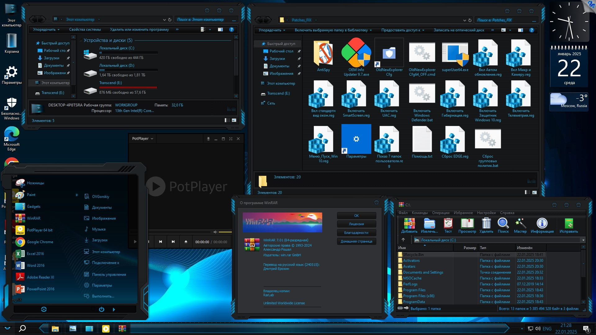Viewport: 596px width, 335px height.
Task: Click the power icon in start menu
Action: 102,309
